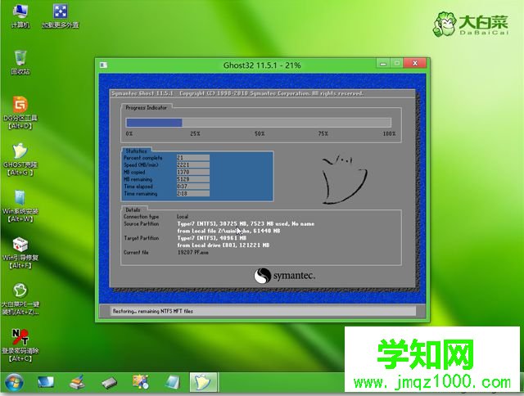This screenshot has width=524, height=396.
Task: Click the Target Partition 40961 MB line
Action: (211, 238)
